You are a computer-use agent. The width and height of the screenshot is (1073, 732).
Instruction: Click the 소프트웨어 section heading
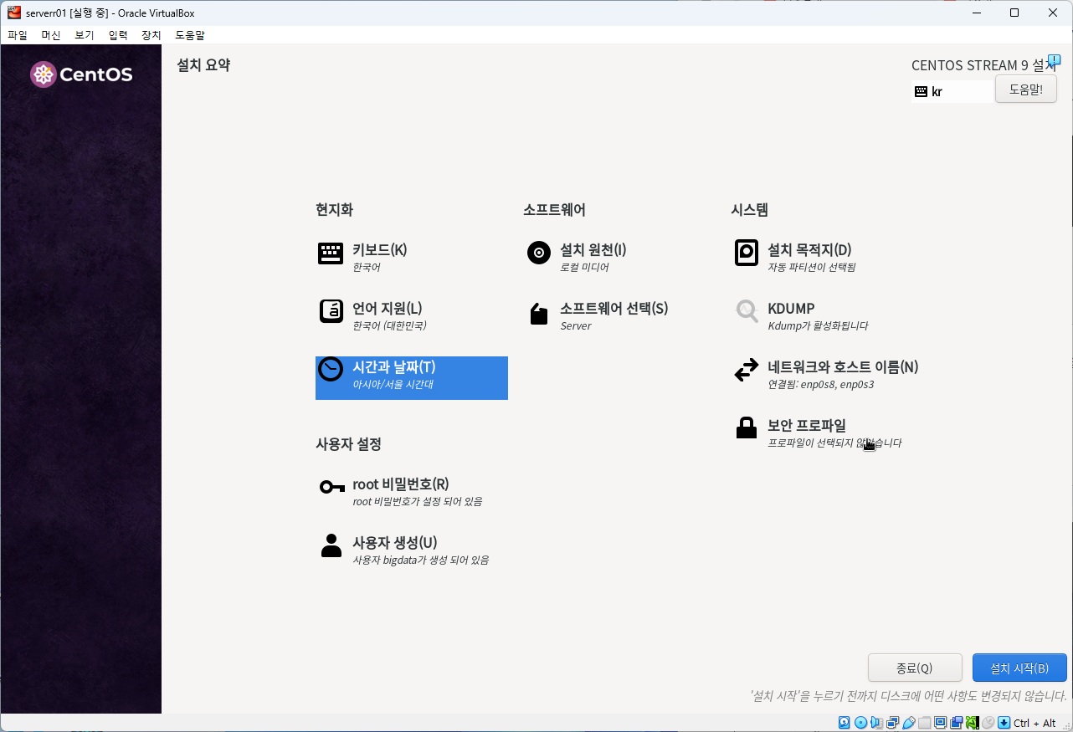pyautogui.click(x=554, y=209)
